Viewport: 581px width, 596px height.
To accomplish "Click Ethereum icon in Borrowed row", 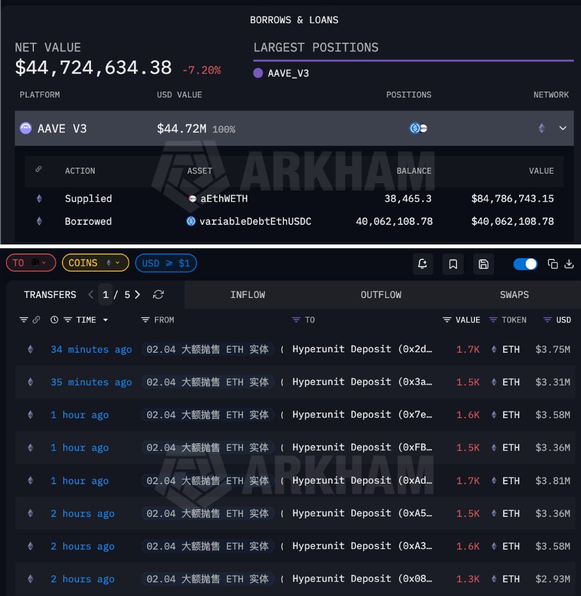I will tap(39, 221).
